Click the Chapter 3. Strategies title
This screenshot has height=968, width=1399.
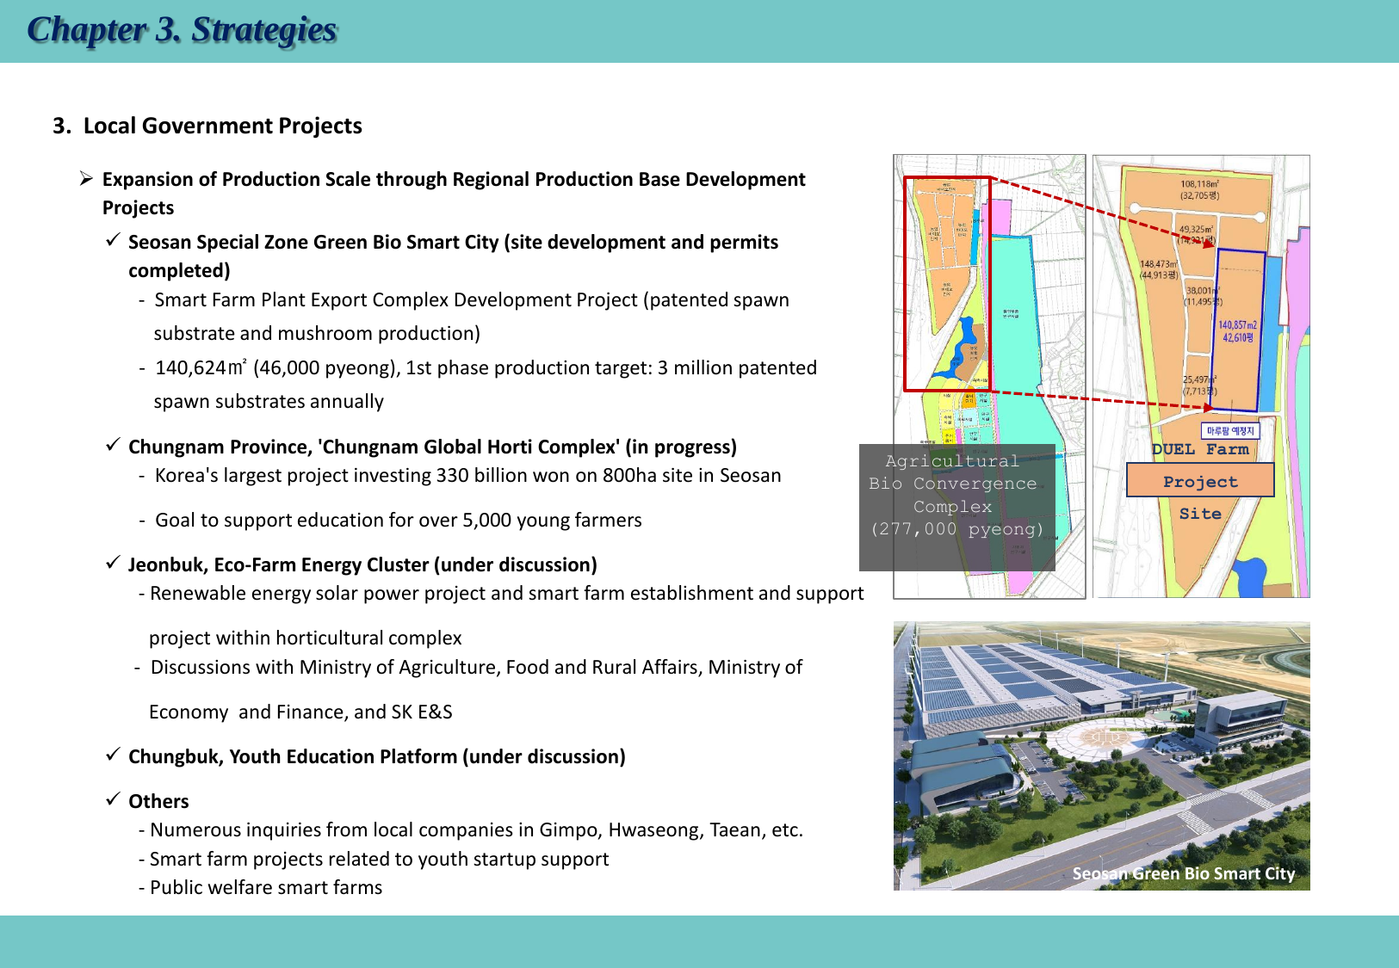[x=182, y=30]
